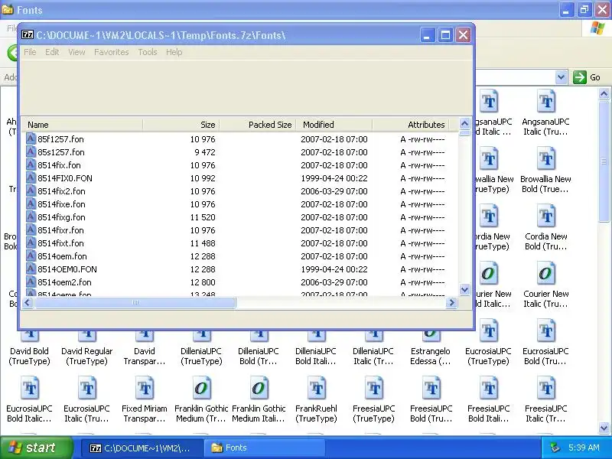Switch to 7-Zip taskbar button
This screenshot has width=612, height=459.
click(142, 448)
